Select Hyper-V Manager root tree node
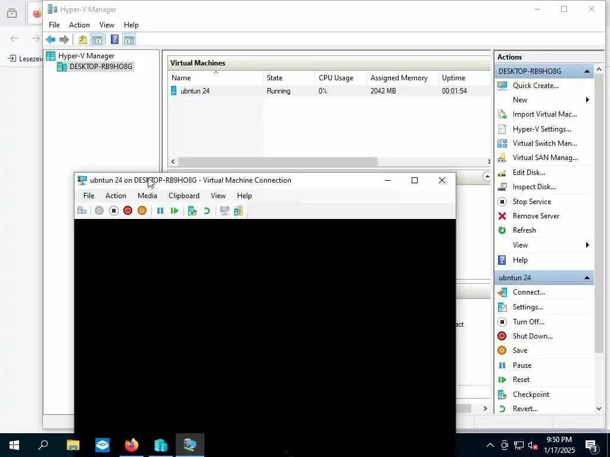Screen dimensions: 610x457 (x=86, y=56)
